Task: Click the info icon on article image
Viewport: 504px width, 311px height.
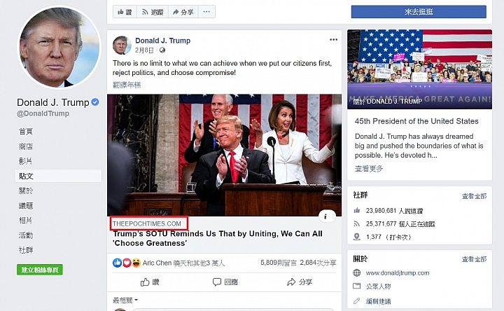Action: [325, 216]
